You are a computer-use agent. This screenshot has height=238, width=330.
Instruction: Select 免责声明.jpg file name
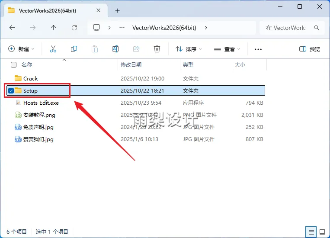click(x=38, y=127)
